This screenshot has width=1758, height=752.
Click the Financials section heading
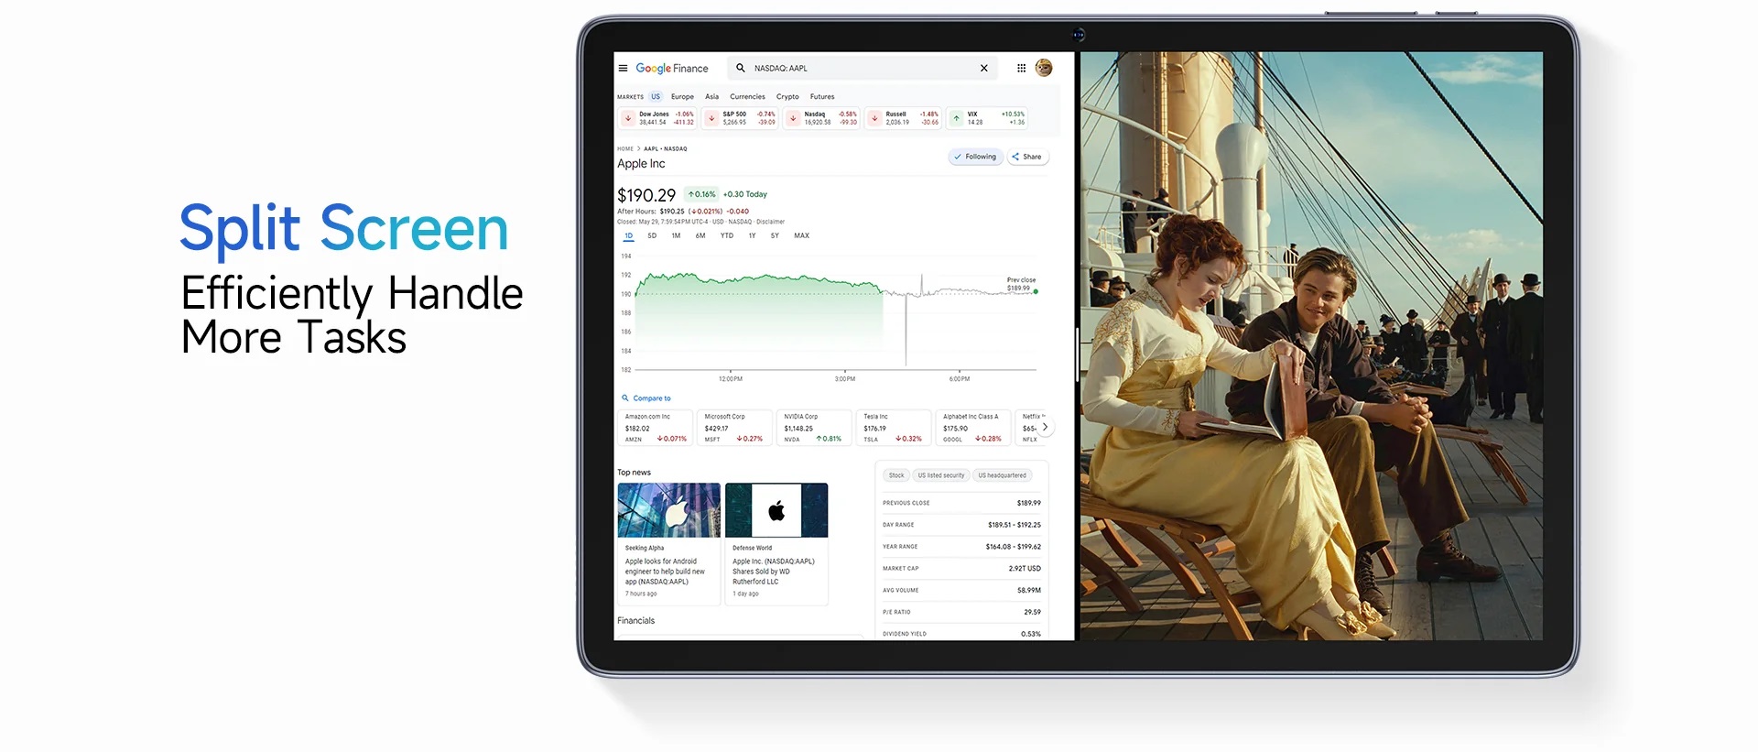tap(635, 621)
